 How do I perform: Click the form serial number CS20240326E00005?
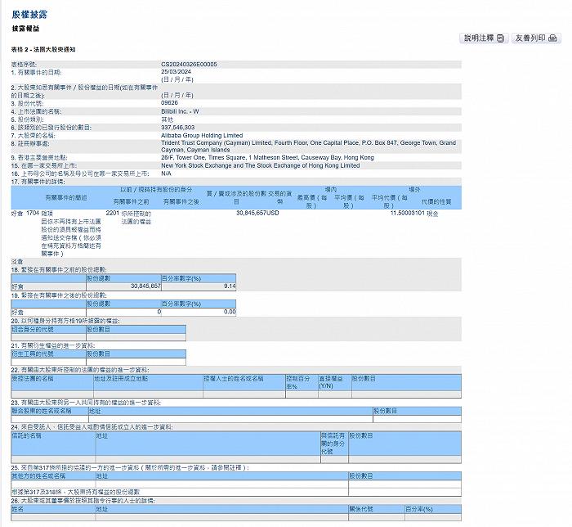click(x=189, y=65)
